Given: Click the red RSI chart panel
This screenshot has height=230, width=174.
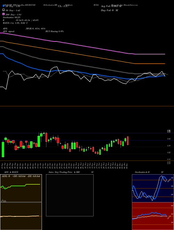Looking at the screenshot, I should click(153, 216).
